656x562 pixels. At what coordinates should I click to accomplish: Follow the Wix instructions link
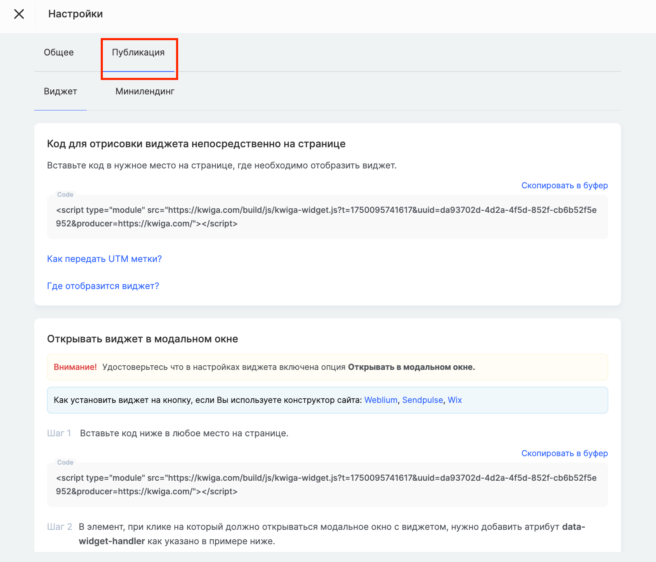tap(455, 400)
